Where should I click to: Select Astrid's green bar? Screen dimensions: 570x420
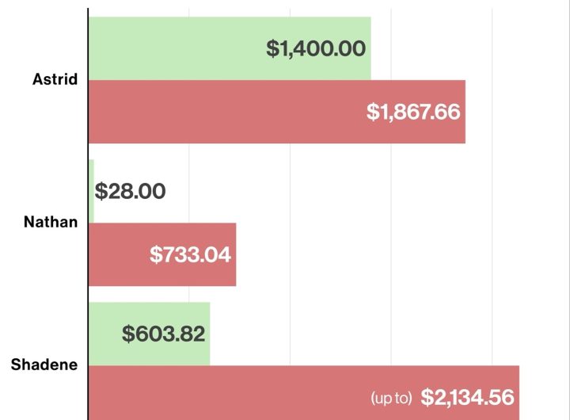[174, 48]
